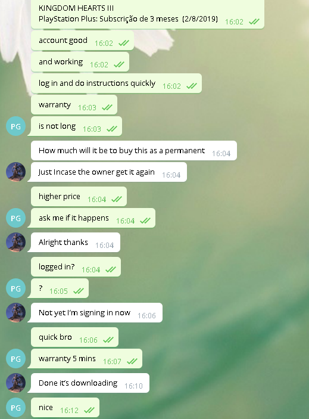Click the read checkmarks on 'nice' message

pos(89,410)
